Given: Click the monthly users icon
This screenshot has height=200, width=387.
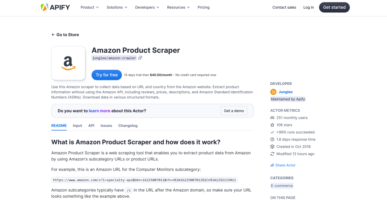Looking at the screenshot, I should (272, 118).
